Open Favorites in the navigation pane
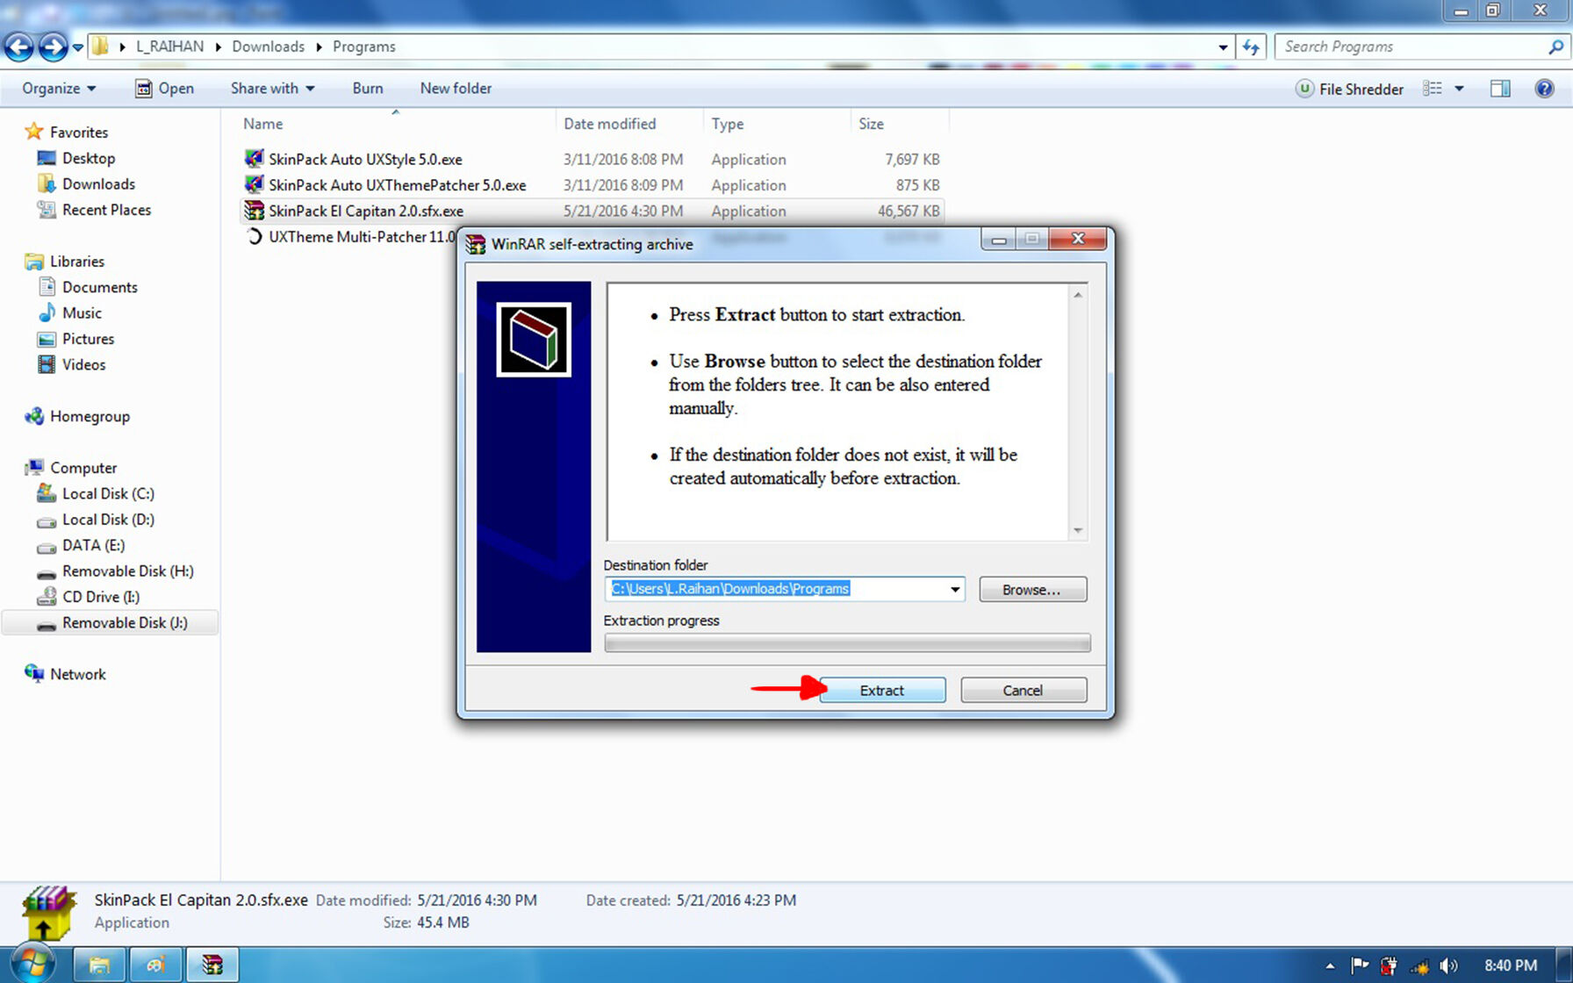Screen dimensions: 1573x983 pos(78,133)
